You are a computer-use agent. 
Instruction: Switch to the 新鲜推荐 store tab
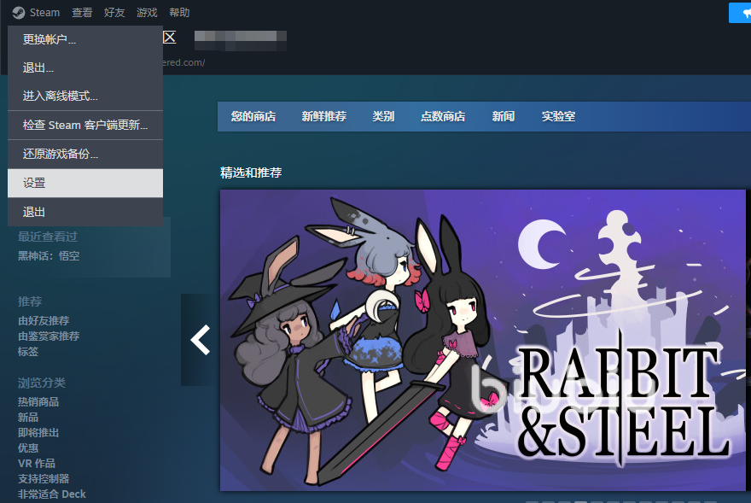[x=323, y=117]
